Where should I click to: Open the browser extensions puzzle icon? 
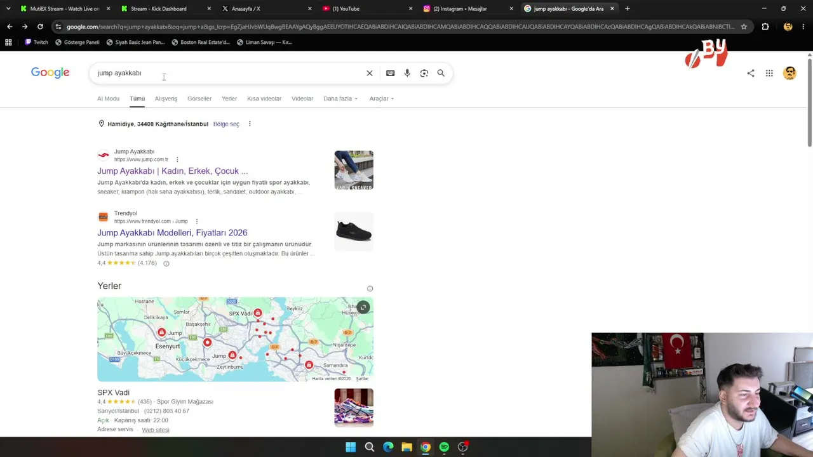click(x=765, y=27)
